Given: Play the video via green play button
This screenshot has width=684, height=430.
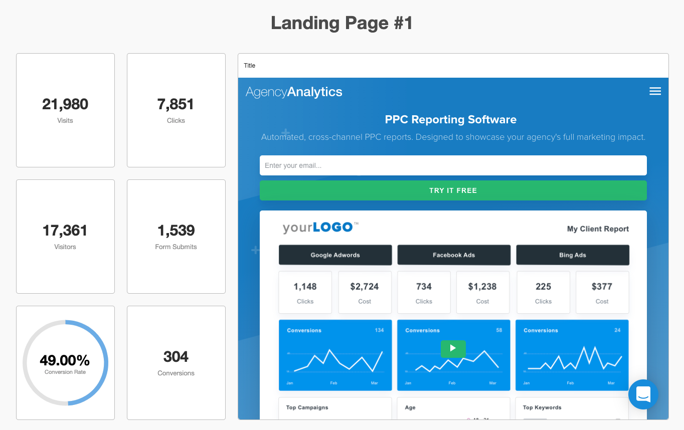Looking at the screenshot, I should (x=453, y=348).
